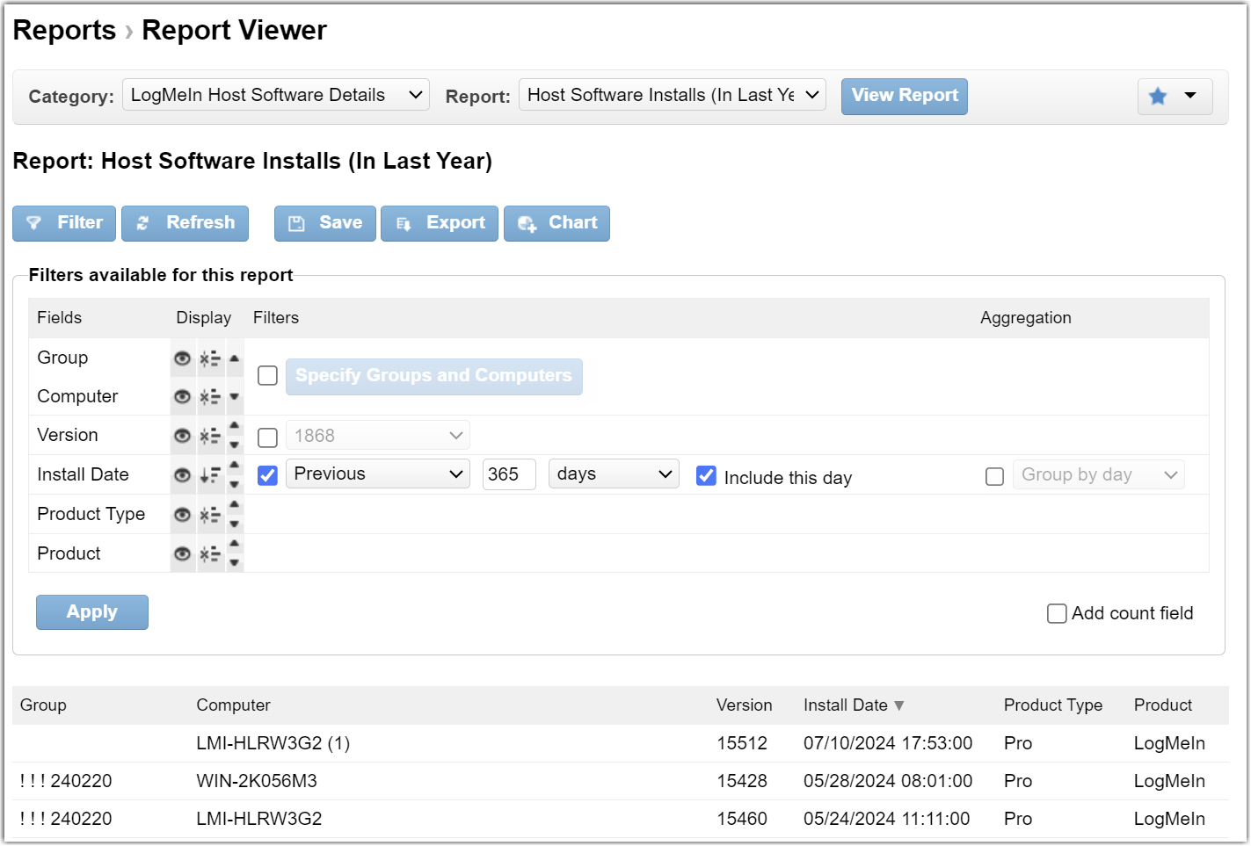Click the 05/24/2024 11:11:00 install date
The image size is (1251, 846).
point(887,819)
